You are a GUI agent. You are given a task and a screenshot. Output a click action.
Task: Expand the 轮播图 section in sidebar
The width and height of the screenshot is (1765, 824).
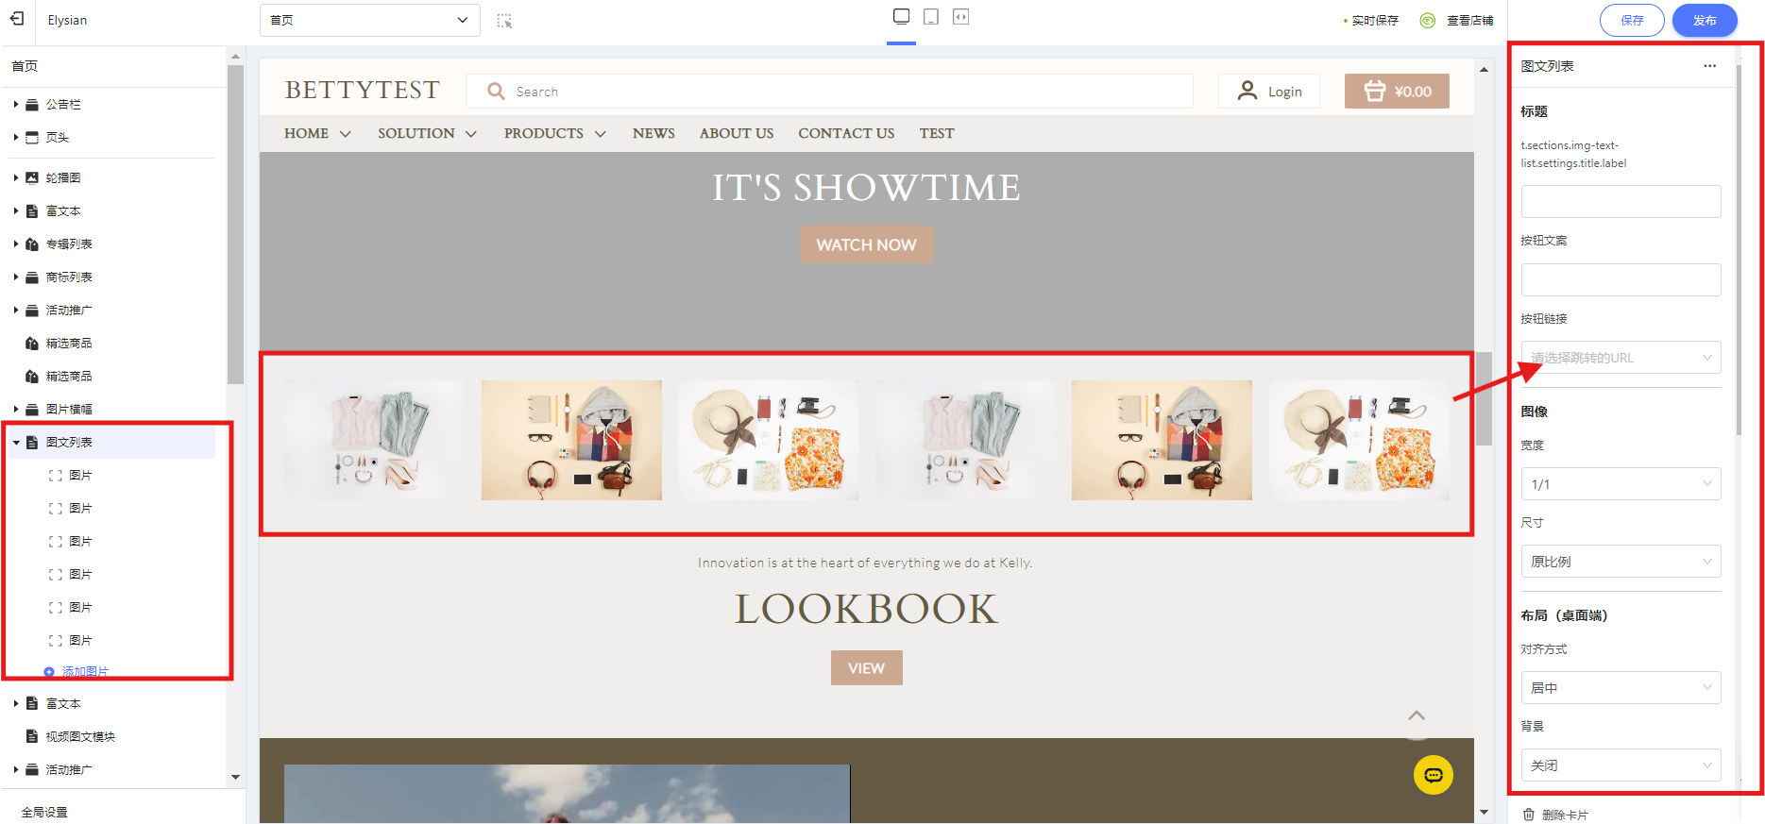click(x=16, y=177)
